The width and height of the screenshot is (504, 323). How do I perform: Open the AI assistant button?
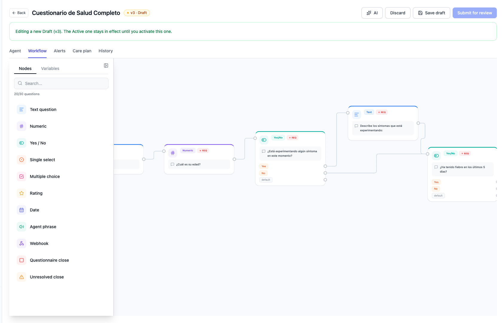[x=372, y=13]
